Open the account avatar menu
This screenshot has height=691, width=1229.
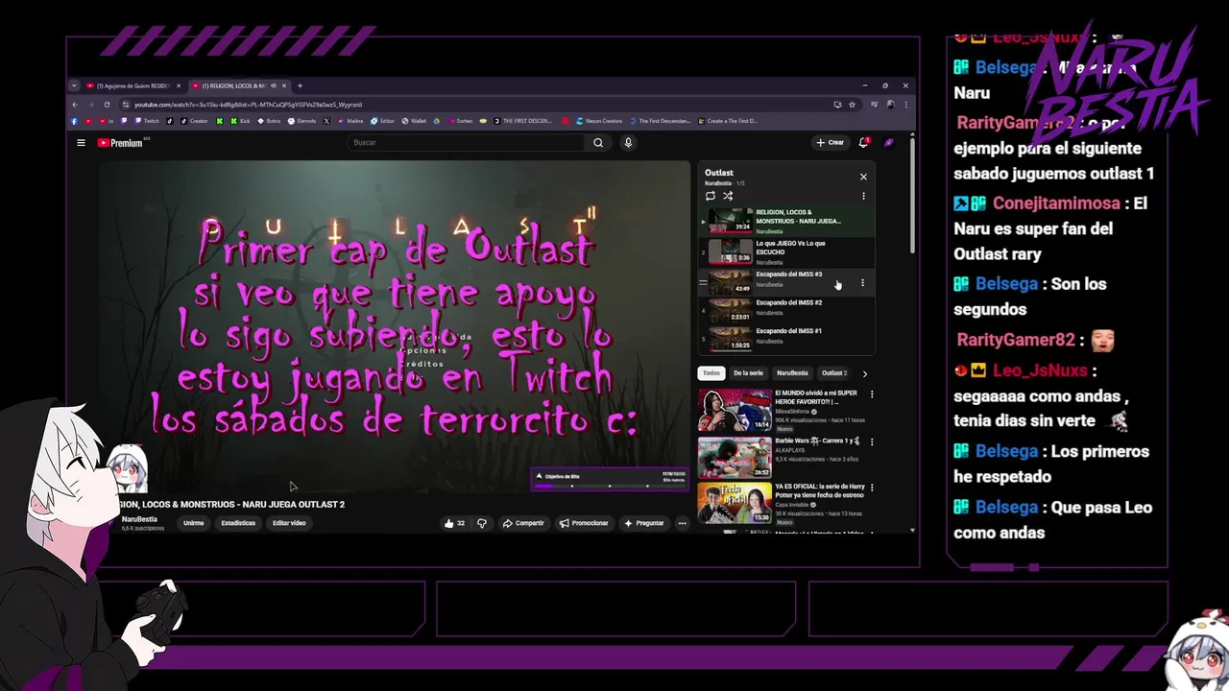889,143
